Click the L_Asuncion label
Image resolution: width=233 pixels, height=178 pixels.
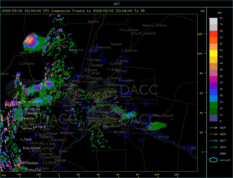click(x=129, y=50)
